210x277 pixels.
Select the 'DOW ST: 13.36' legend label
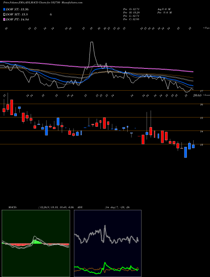tap(17, 9)
